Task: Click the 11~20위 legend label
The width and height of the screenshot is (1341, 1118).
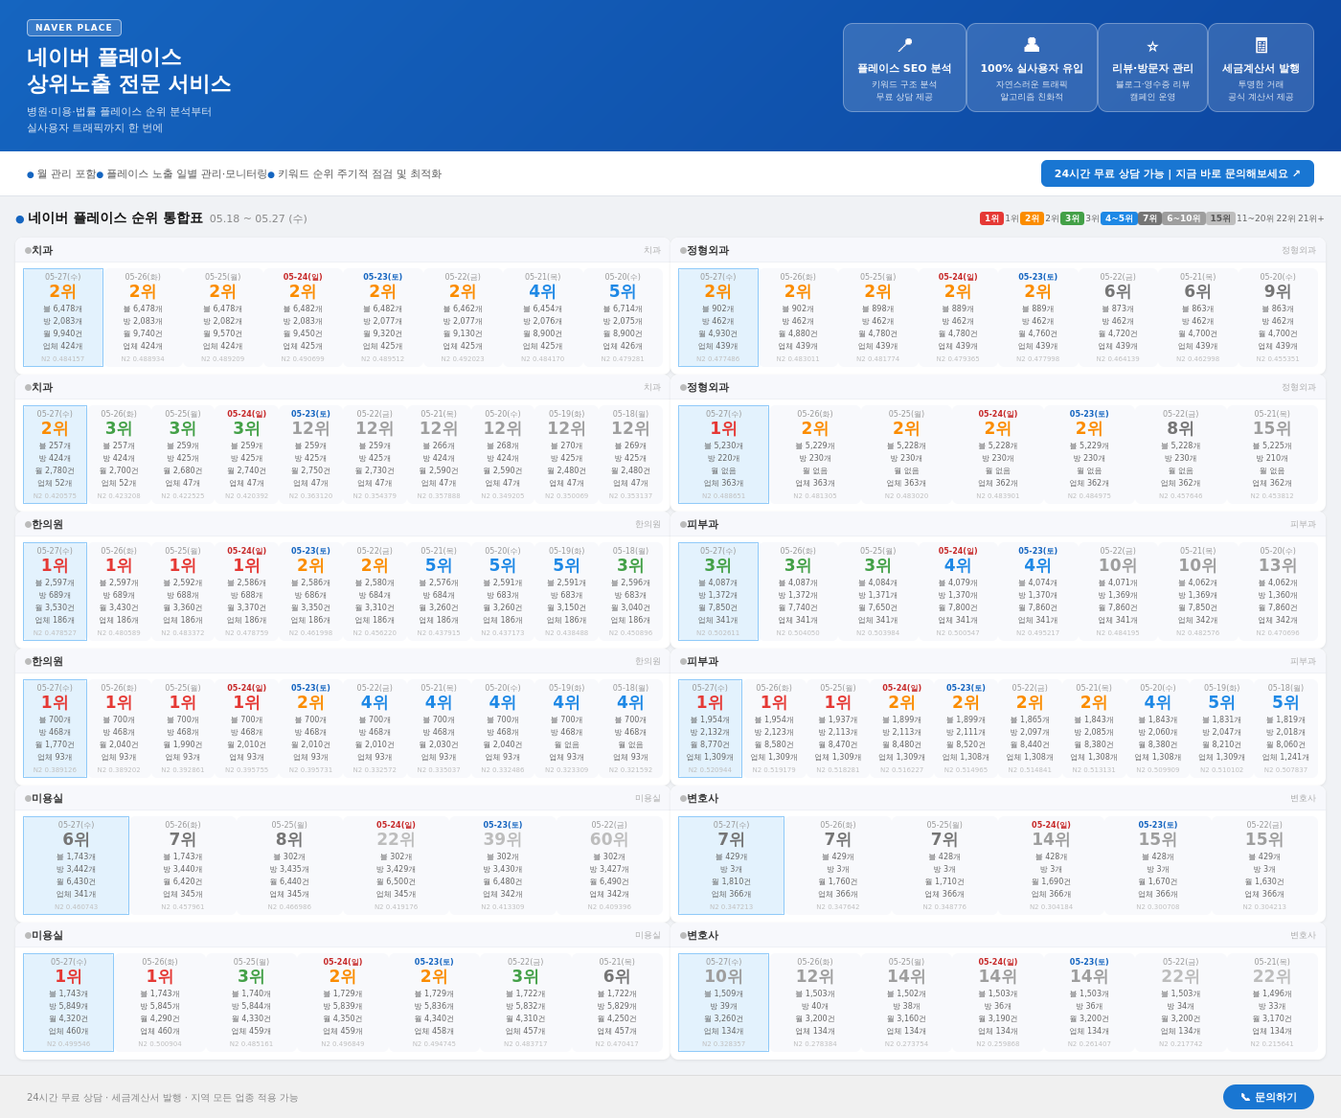Action: [x=1255, y=218]
